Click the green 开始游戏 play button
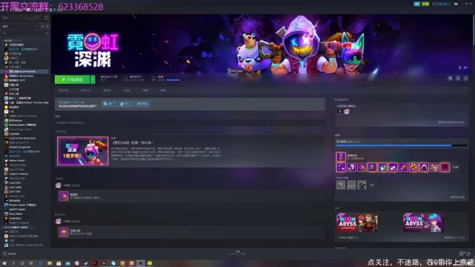 (72, 80)
